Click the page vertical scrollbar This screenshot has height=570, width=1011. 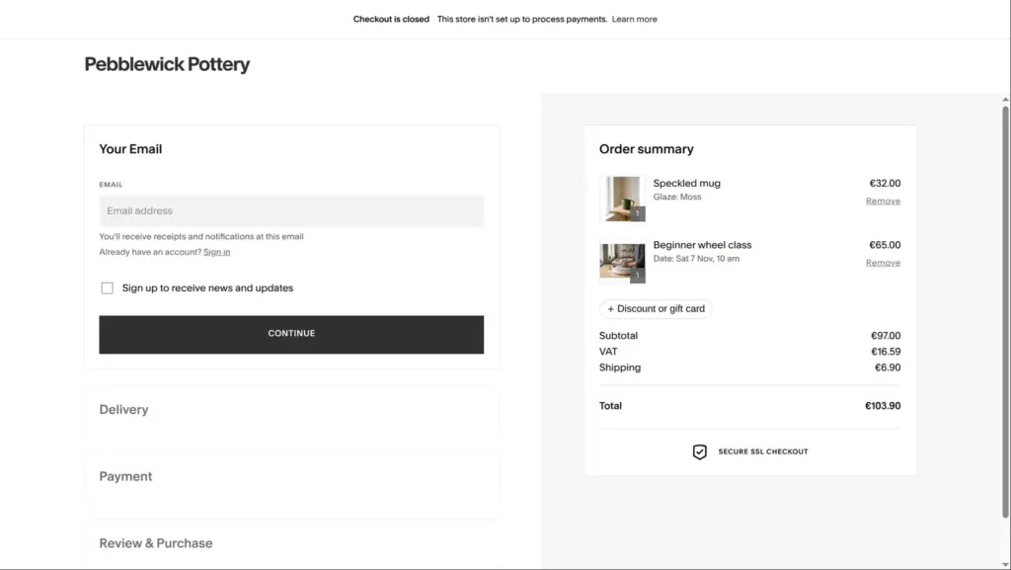pyautogui.click(x=1005, y=311)
